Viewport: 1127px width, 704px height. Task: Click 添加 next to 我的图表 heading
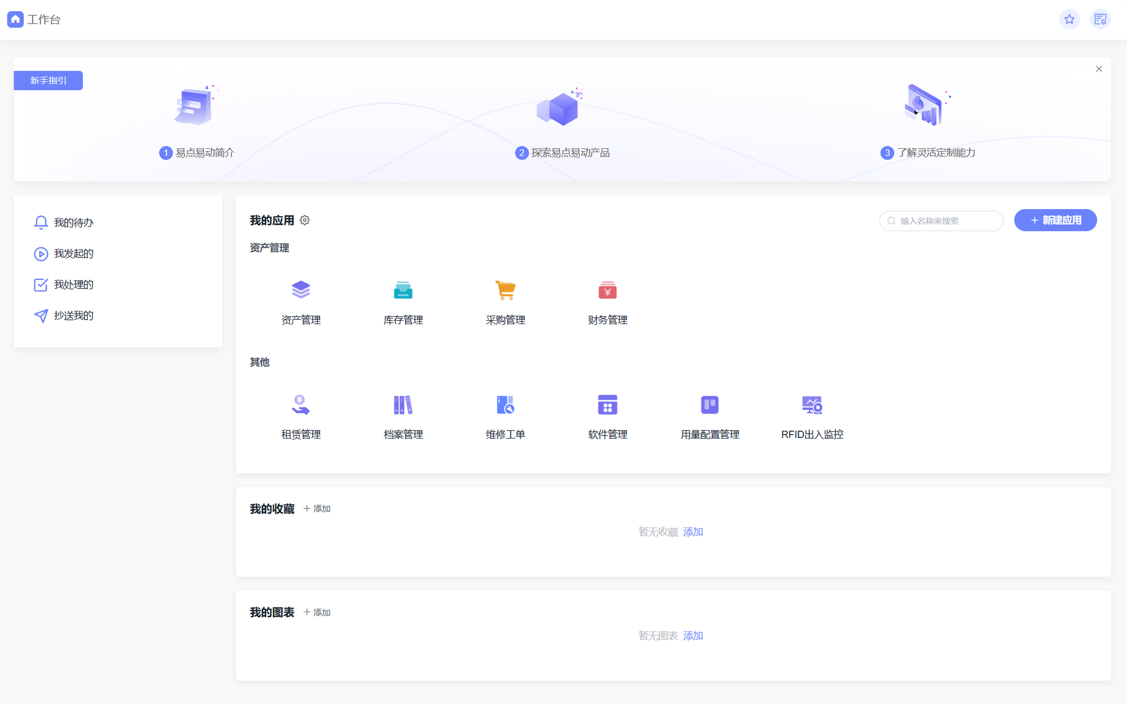coord(317,613)
